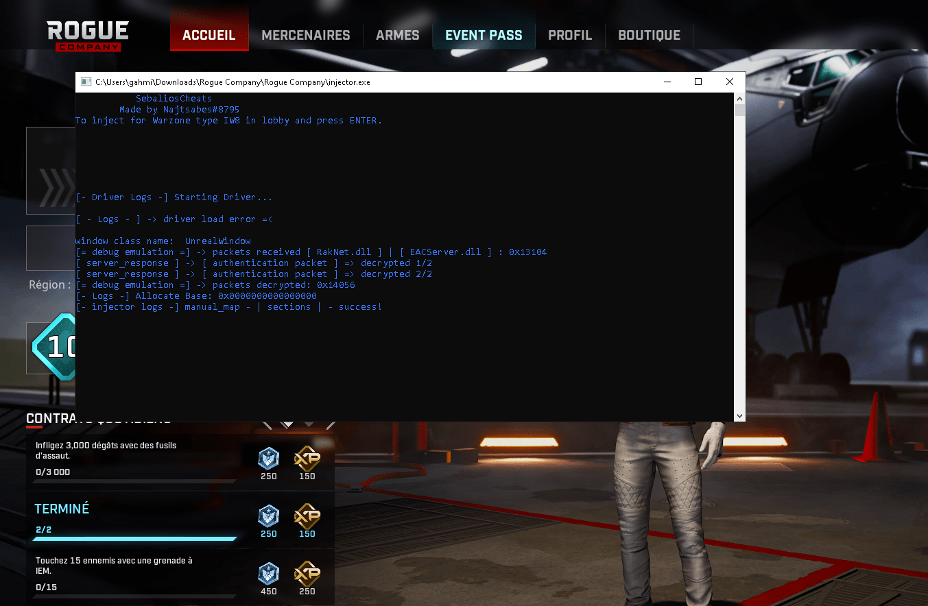Minimize the injector.exe console window
928x606 pixels.
pyautogui.click(x=667, y=82)
